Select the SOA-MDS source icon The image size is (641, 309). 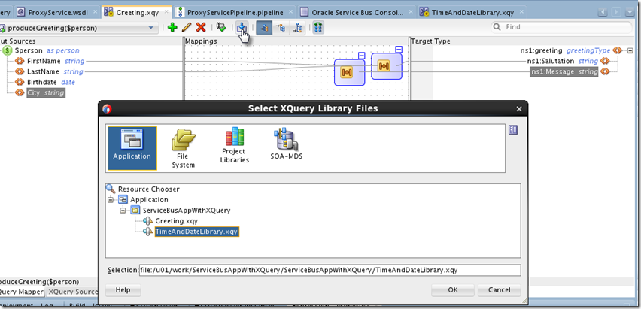[x=285, y=144]
